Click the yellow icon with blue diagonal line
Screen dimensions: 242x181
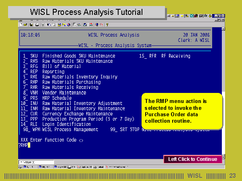click(x=64, y=25)
